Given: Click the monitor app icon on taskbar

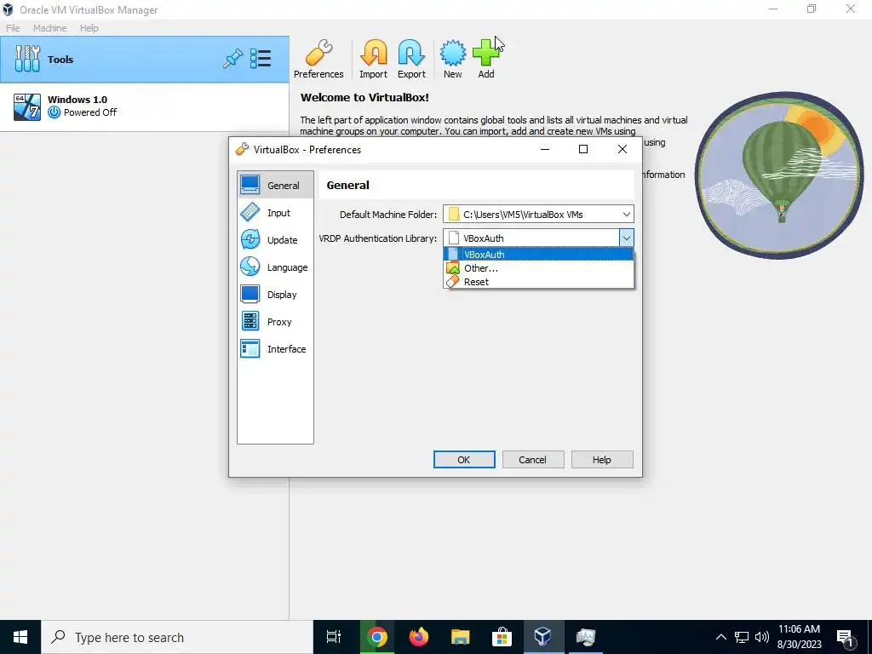Looking at the screenshot, I should tap(586, 637).
